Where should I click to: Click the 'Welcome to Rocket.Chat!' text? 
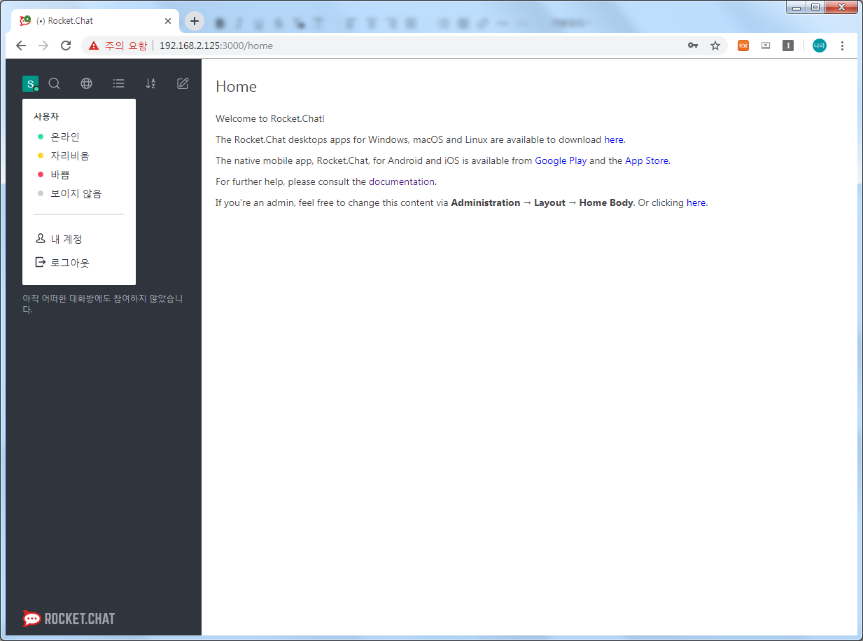270,118
